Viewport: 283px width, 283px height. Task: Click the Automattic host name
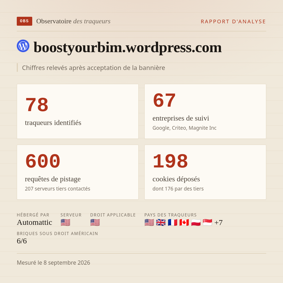point(35,222)
